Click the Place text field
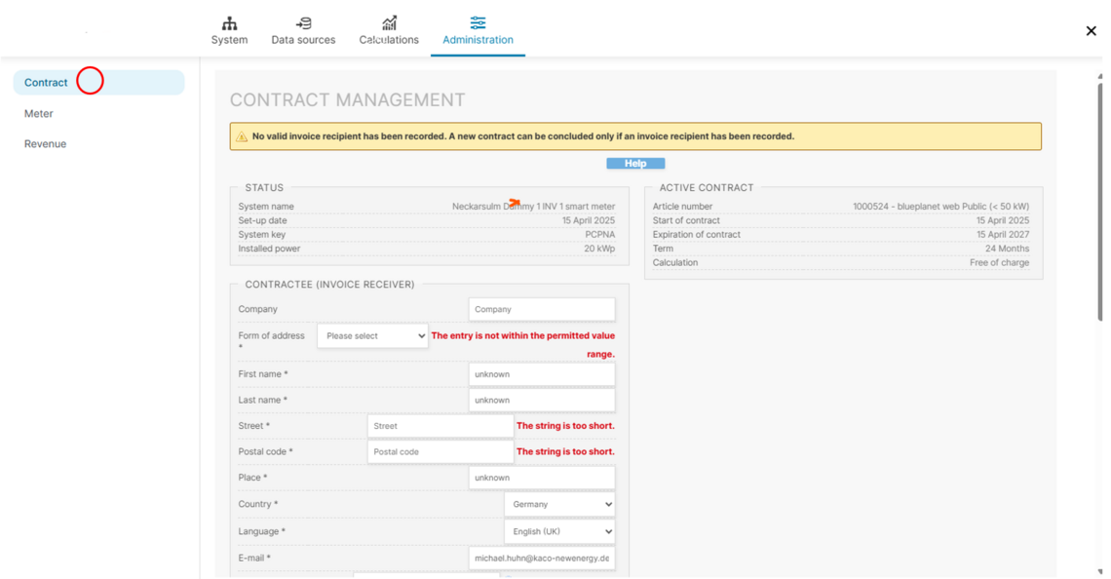 pyautogui.click(x=541, y=479)
